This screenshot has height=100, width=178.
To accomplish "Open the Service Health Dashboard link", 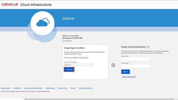I will 33,88.
